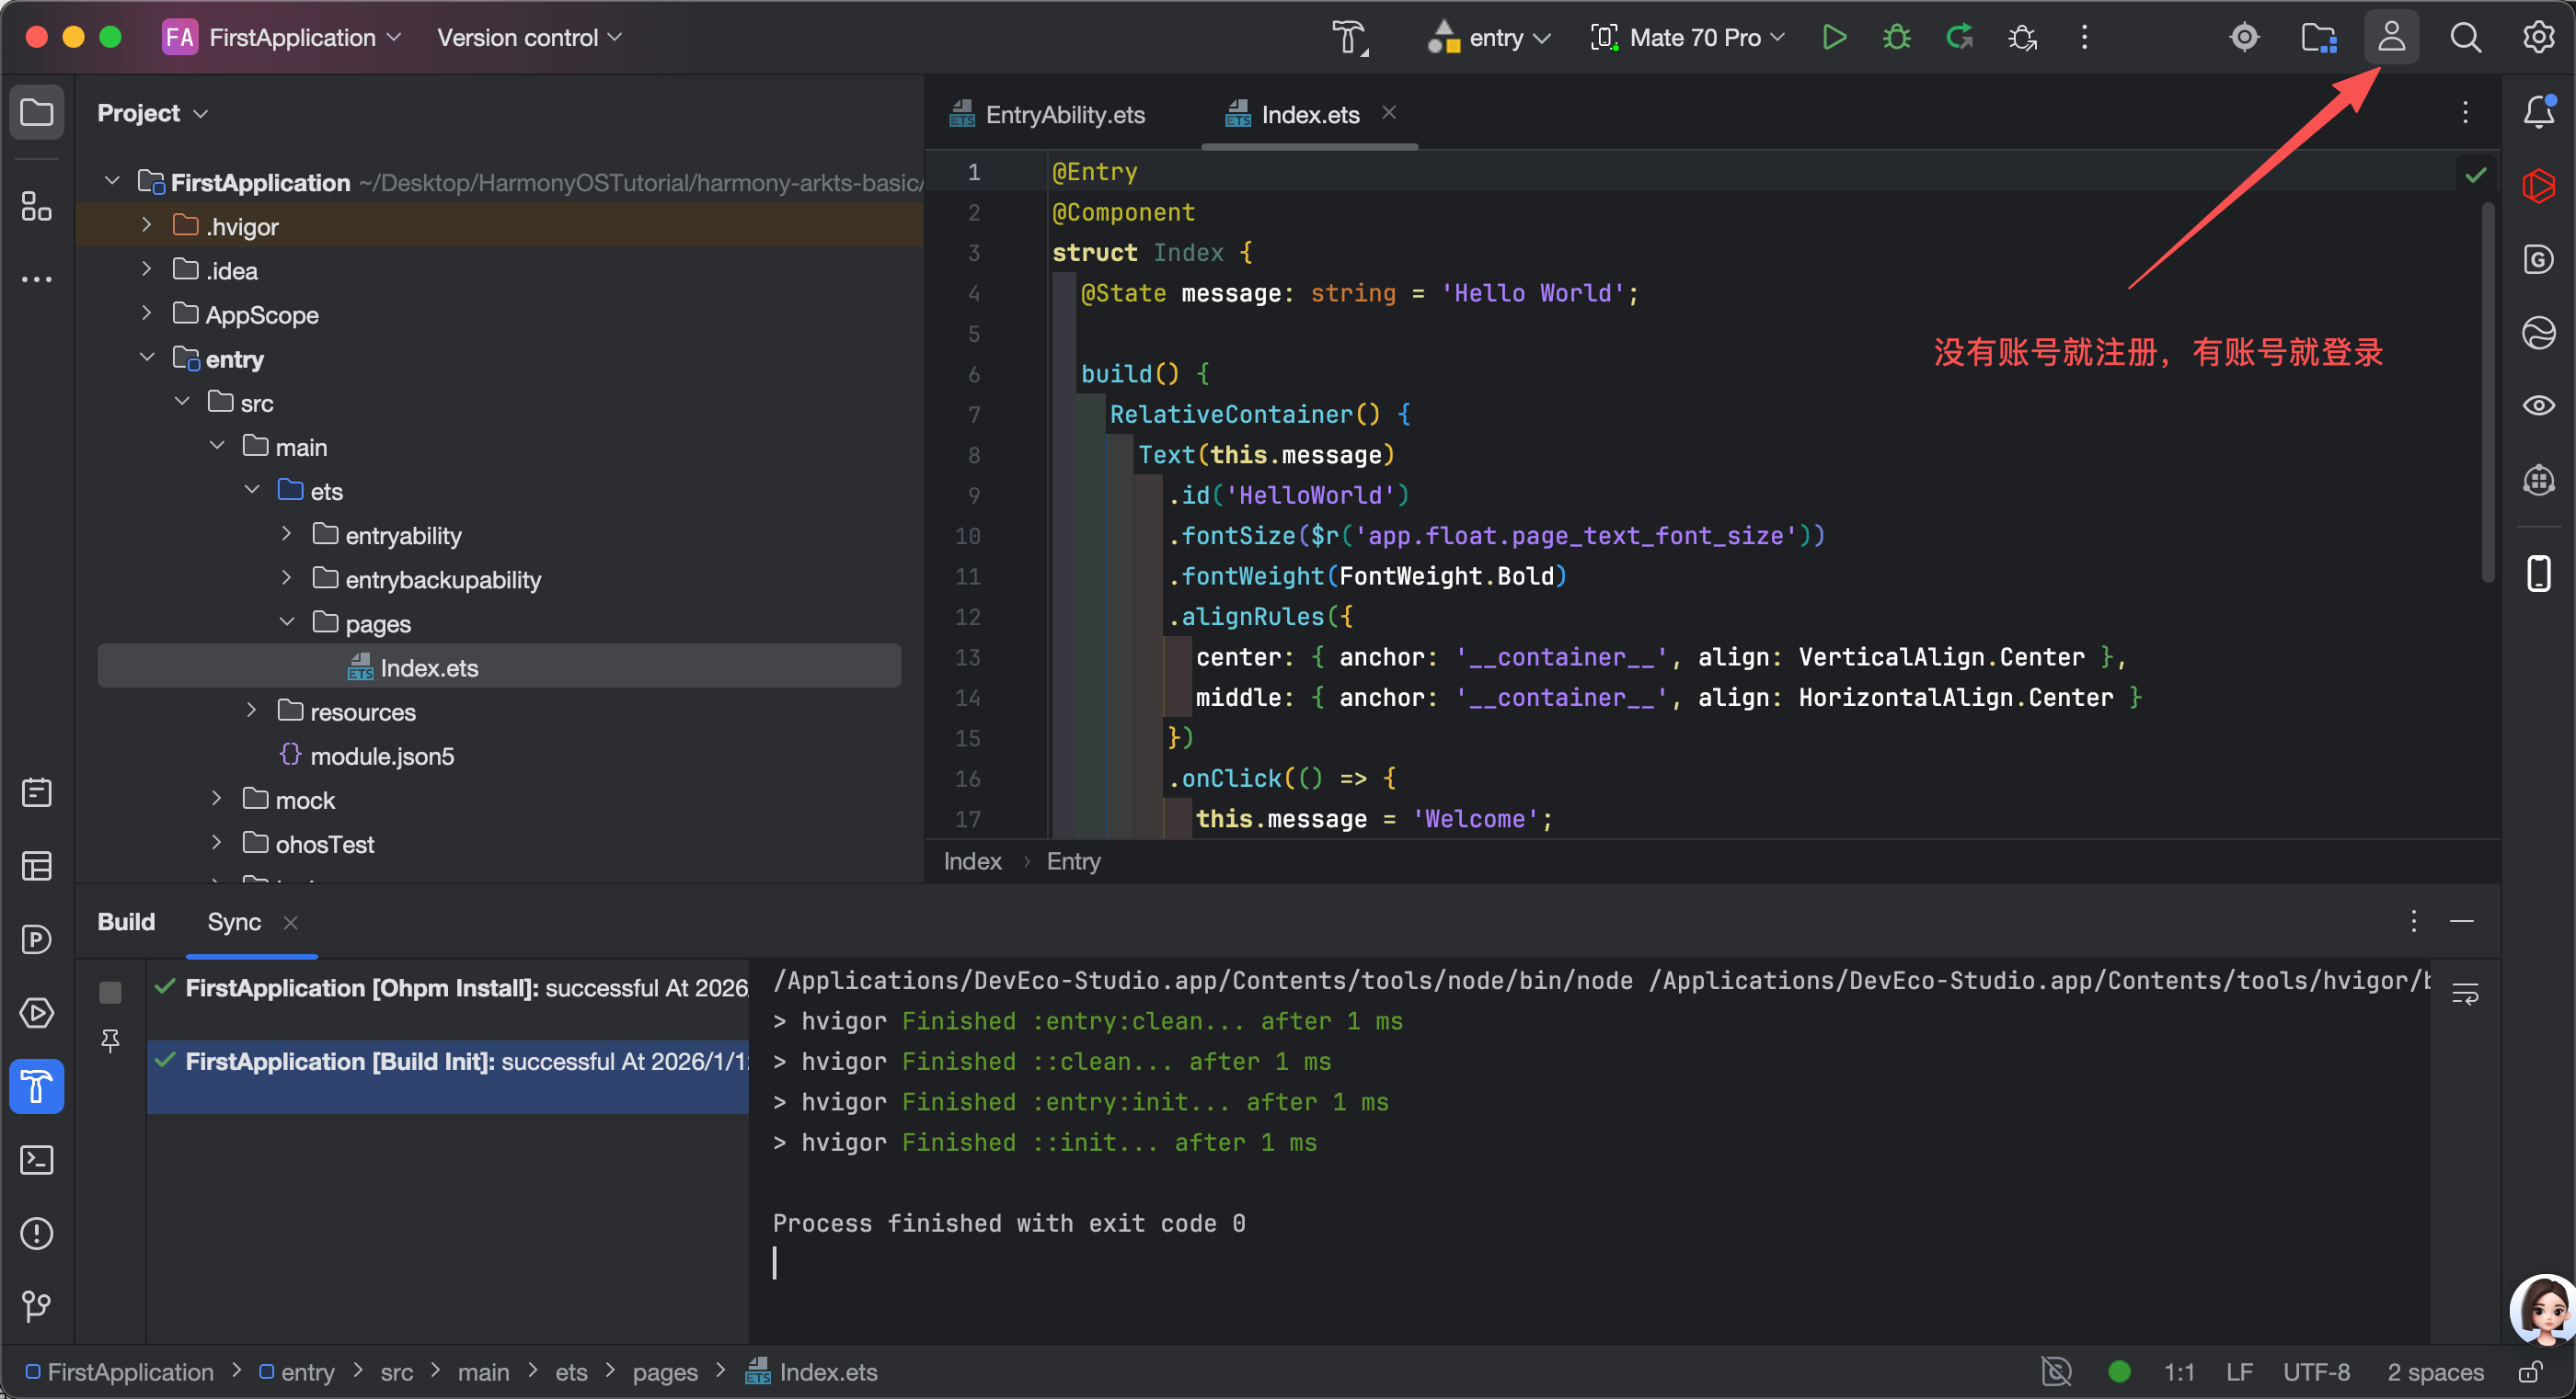Toggle the Previewer eye icon
The height and width of the screenshot is (1399, 2576).
(2539, 405)
